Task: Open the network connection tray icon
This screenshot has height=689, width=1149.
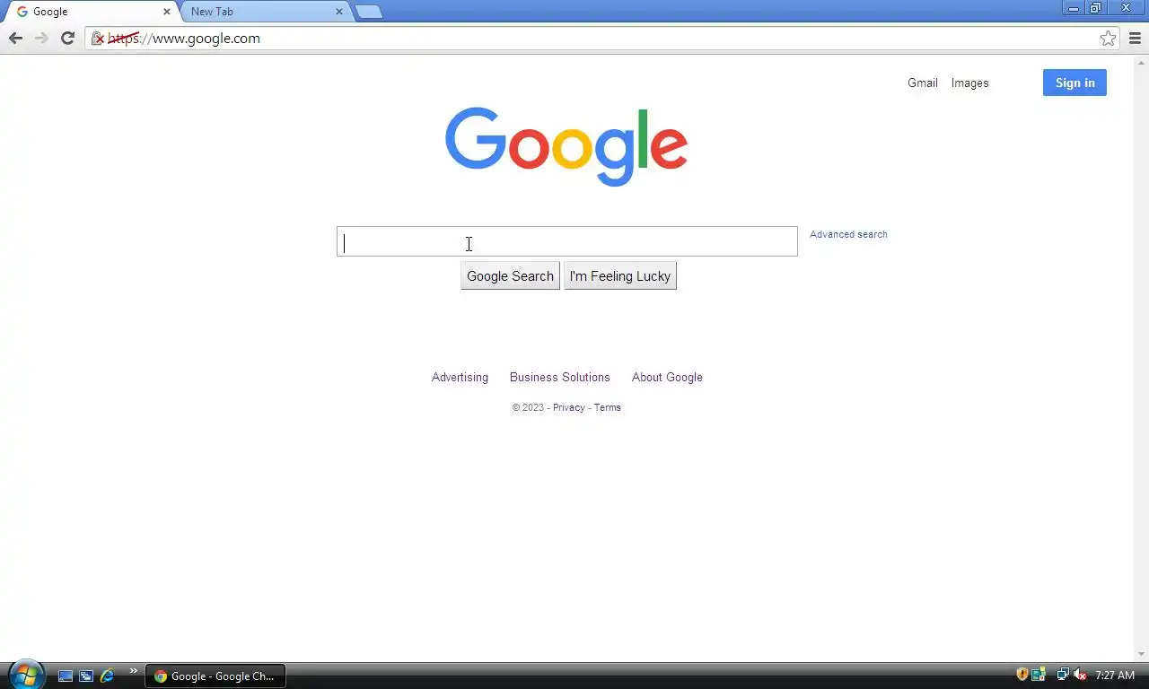Action: 1063,675
